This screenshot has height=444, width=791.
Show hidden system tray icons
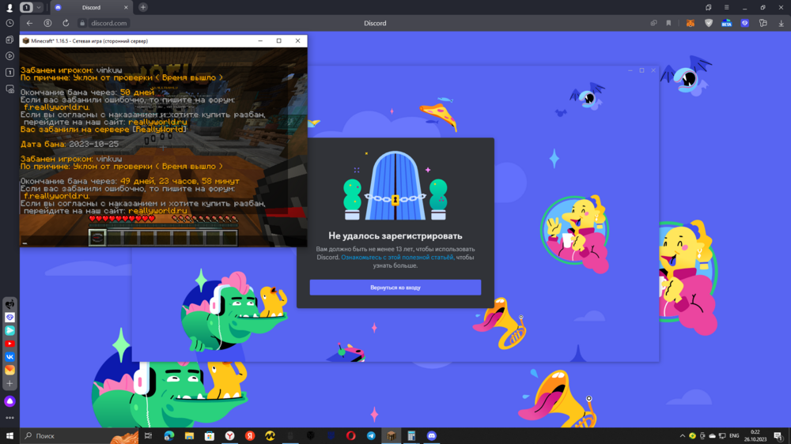682,436
